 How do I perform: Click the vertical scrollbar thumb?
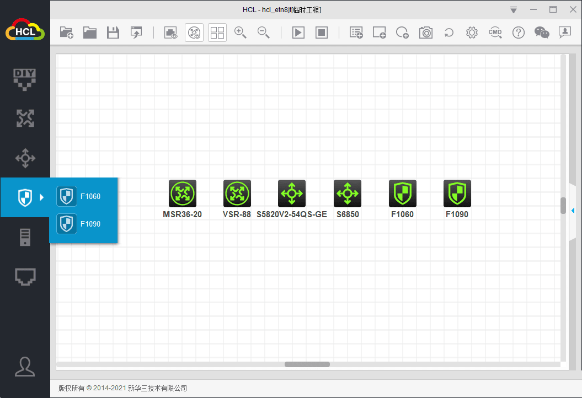(563, 206)
